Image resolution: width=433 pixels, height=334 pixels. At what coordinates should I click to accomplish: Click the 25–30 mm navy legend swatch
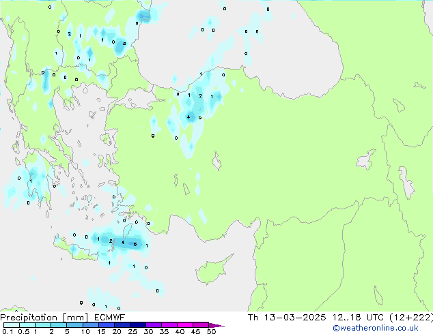137,325
